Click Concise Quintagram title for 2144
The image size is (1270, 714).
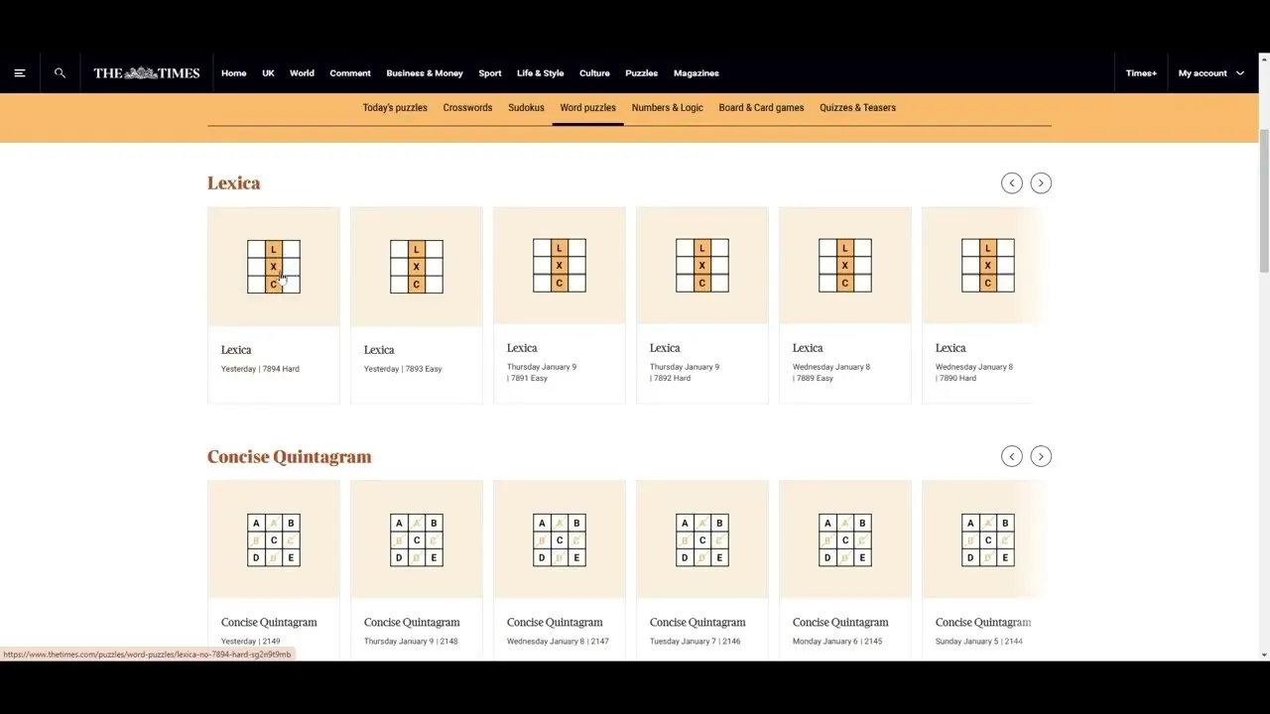click(x=983, y=623)
